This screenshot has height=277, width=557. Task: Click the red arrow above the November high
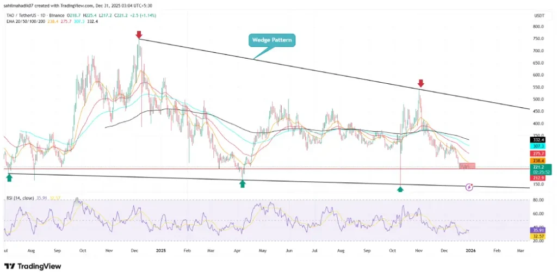click(x=420, y=83)
